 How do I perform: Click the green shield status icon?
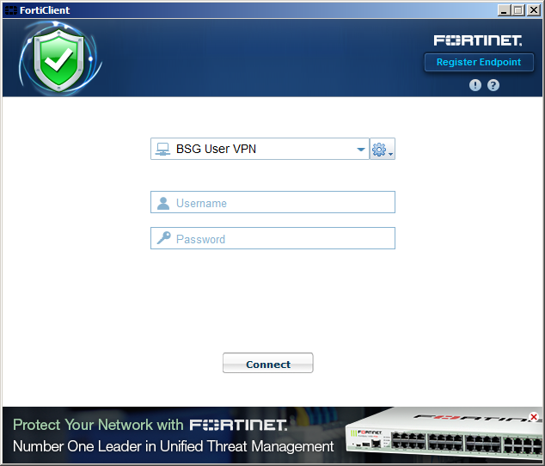click(x=59, y=58)
